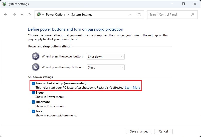Click the sleep button moon icon
Viewport: 201px width, 137px height.
(36, 67)
